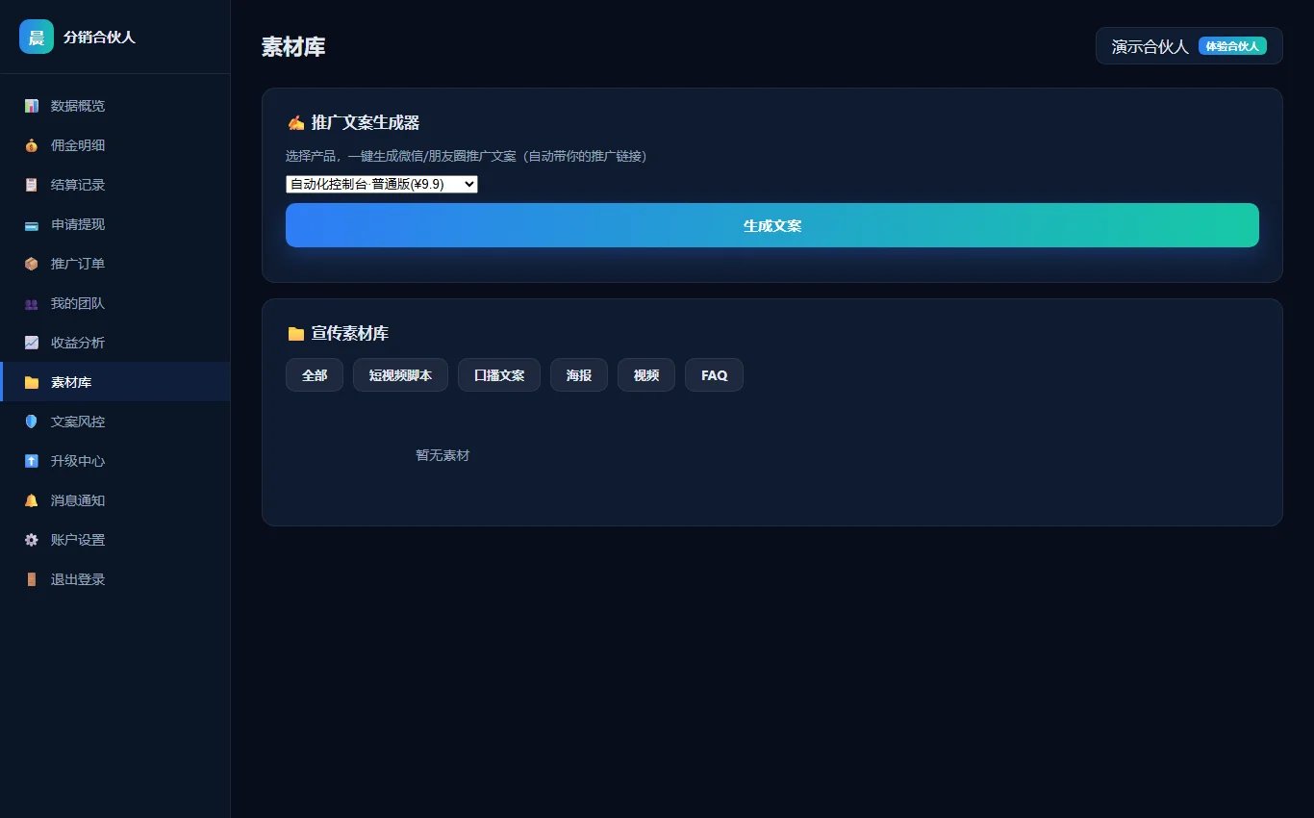1314x818 pixels.
Task: Go to 数据概览 menu label
Action: tap(78, 106)
